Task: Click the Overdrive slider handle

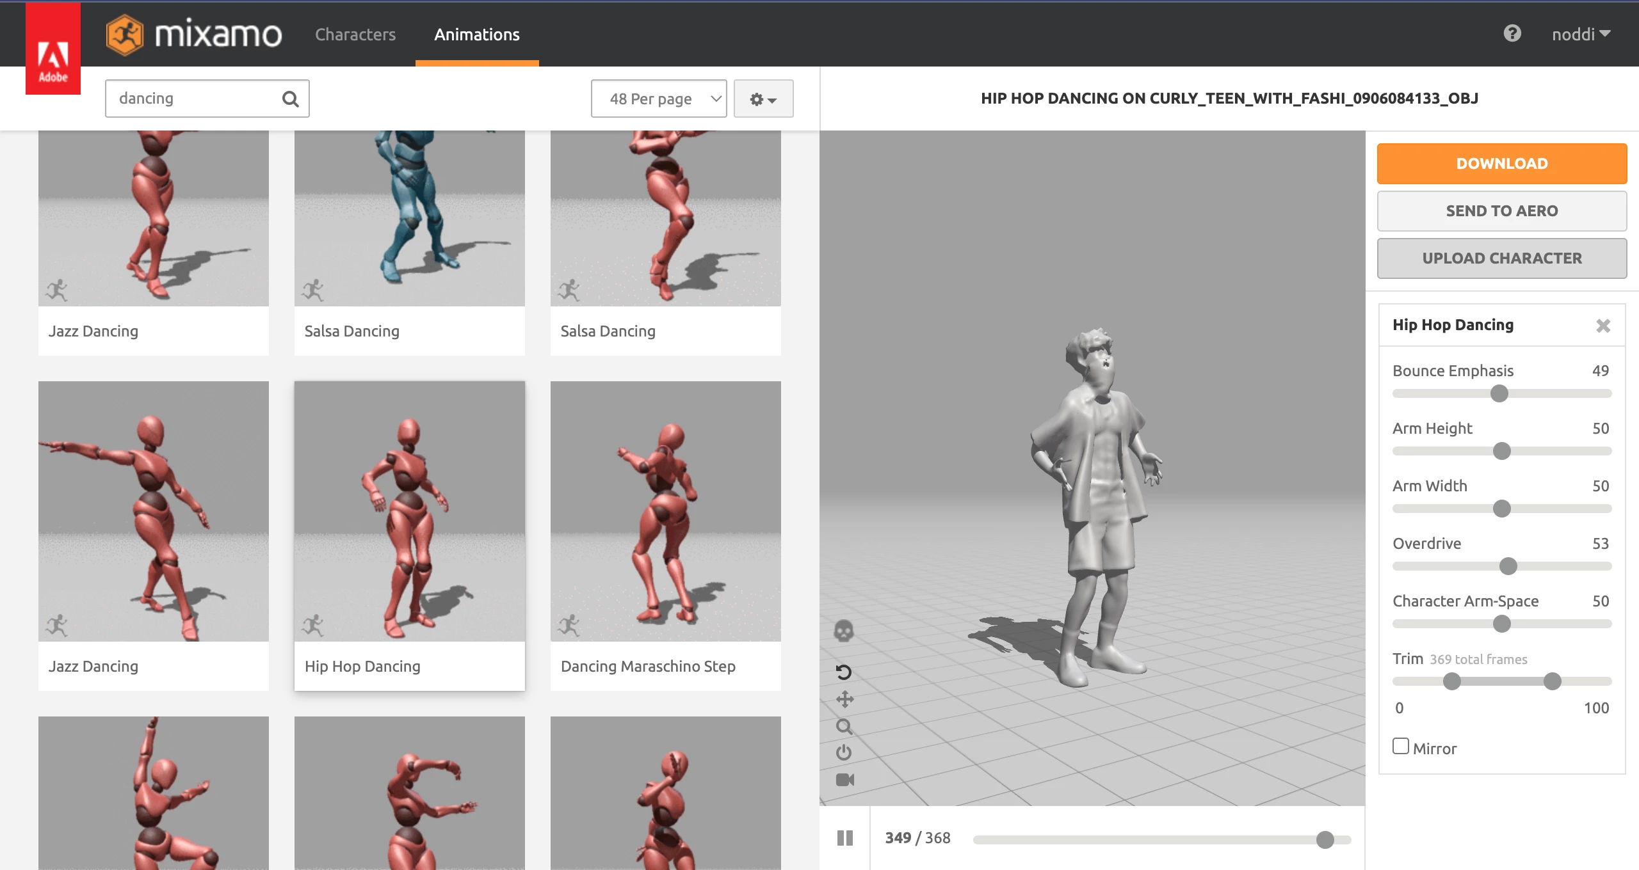Action: coord(1508,566)
